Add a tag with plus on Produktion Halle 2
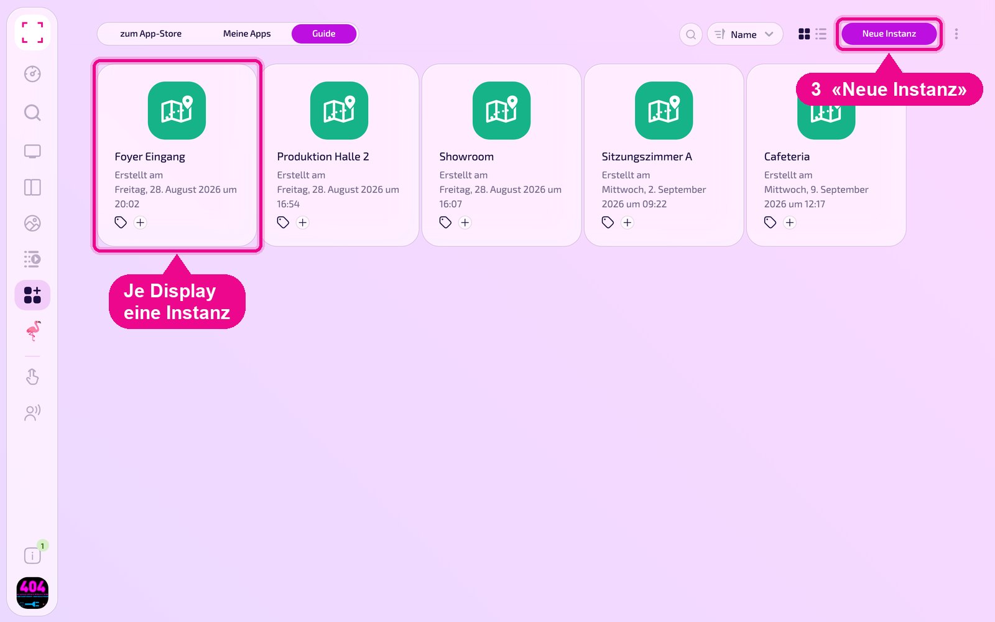This screenshot has width=995, height=622. pos(303,223)
